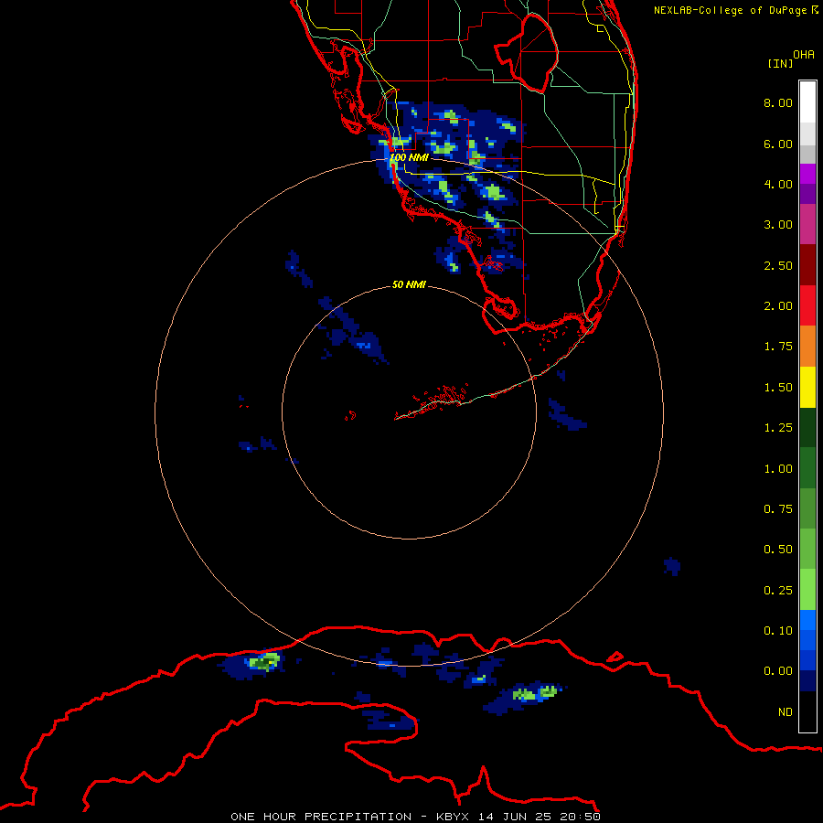Pick the dark purple swatch below 4.00
The width and height of the screenshot is (823, 823).
click(x=807, y=194)
